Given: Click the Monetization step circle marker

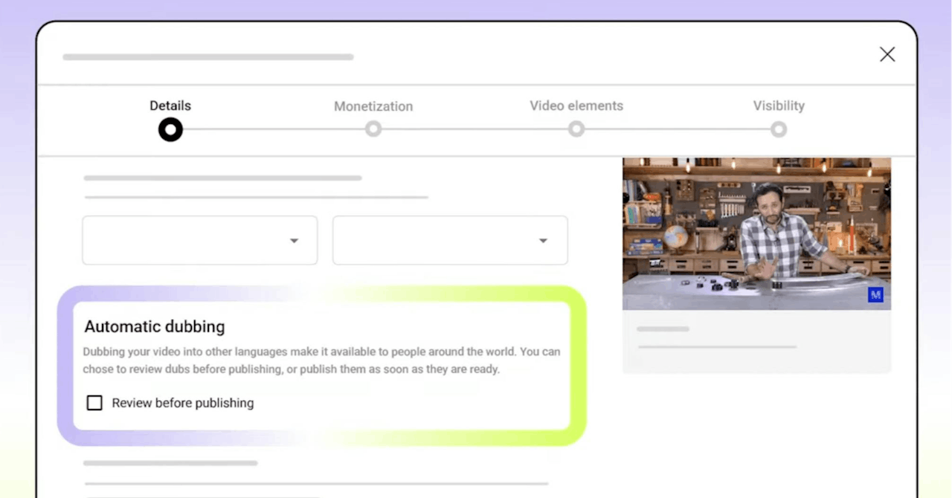Looking at the screenshot, I should (x=373, y=129).
